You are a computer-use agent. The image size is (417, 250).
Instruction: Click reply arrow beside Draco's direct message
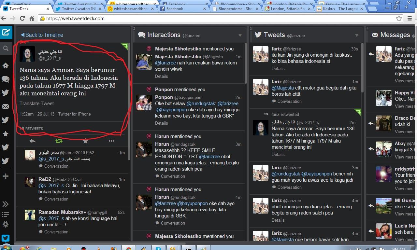pyautogui.click(x=371, y=123)
